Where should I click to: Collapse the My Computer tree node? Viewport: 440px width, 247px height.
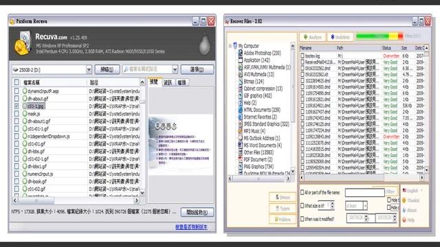(x=230, y=46)
